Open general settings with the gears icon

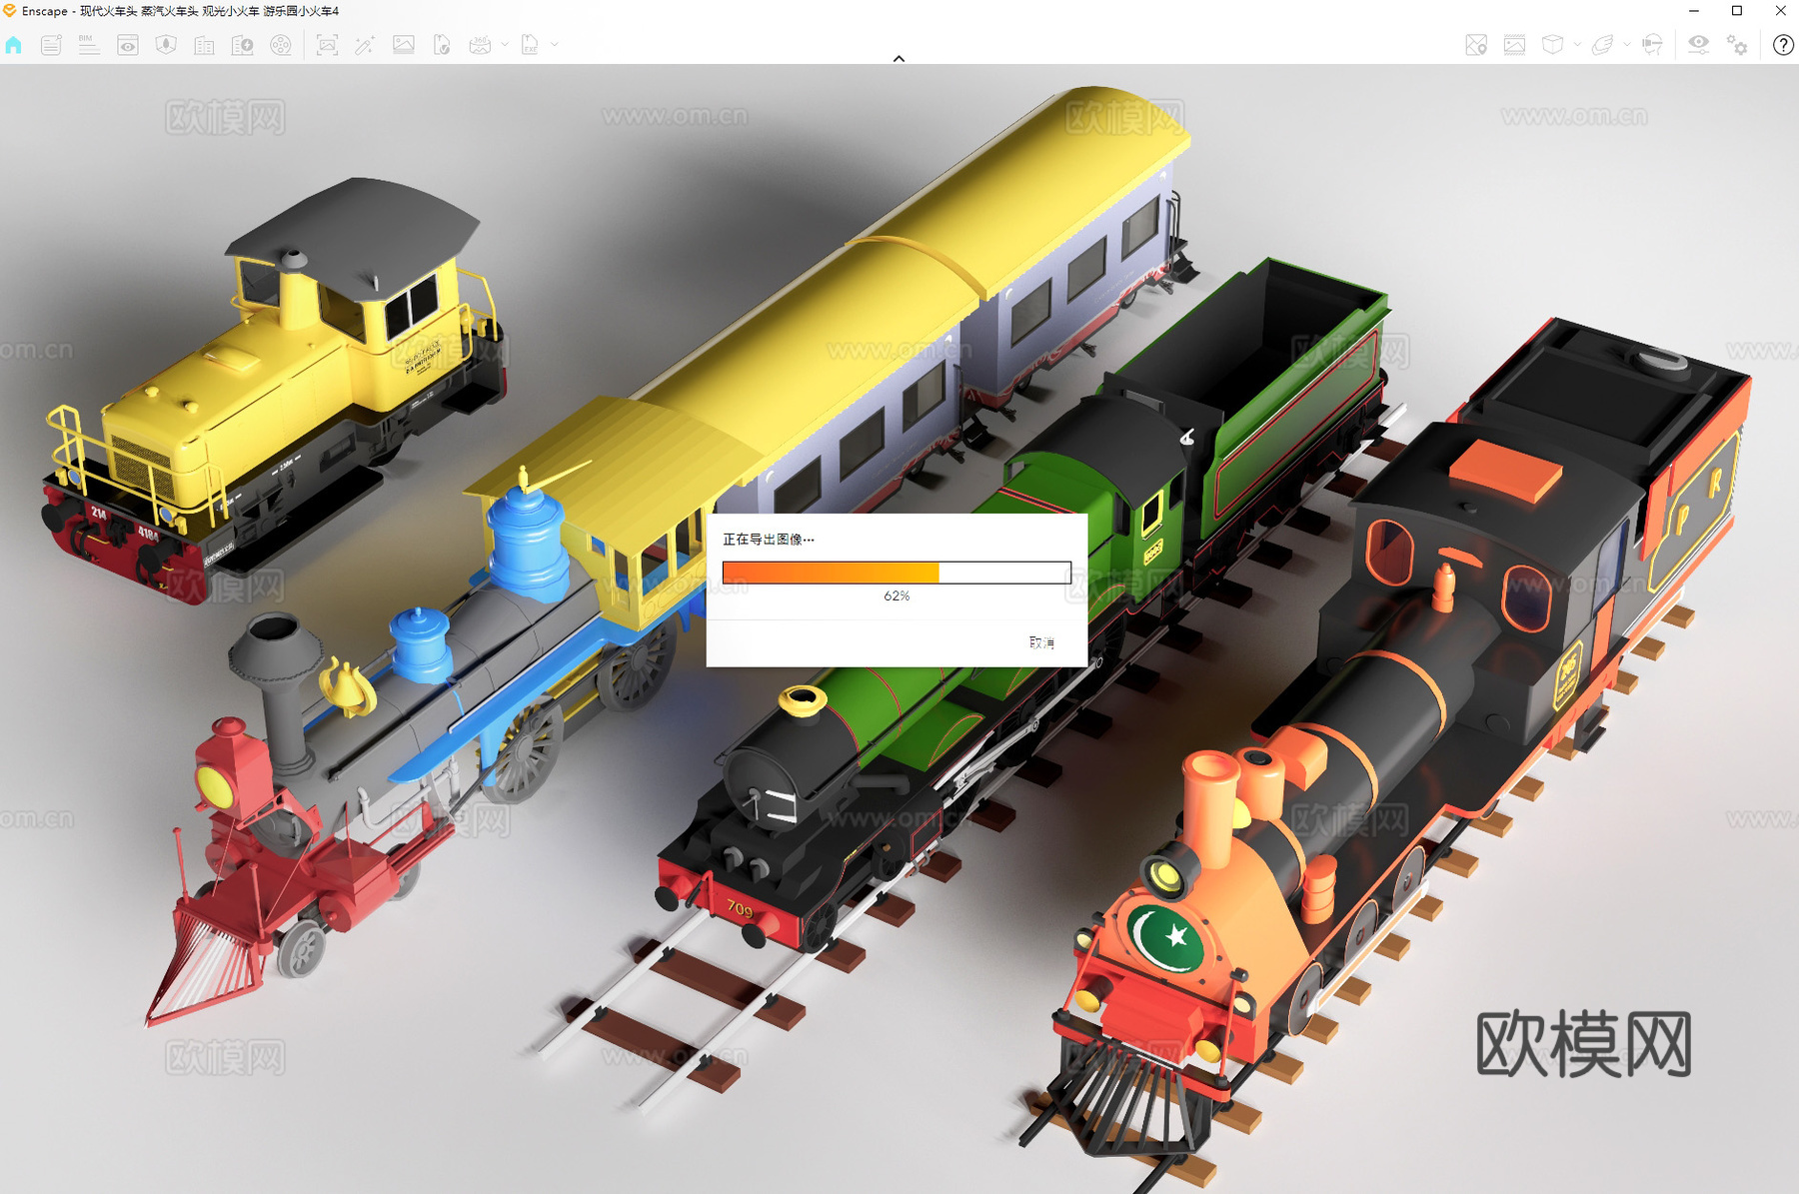point(1737,45)
